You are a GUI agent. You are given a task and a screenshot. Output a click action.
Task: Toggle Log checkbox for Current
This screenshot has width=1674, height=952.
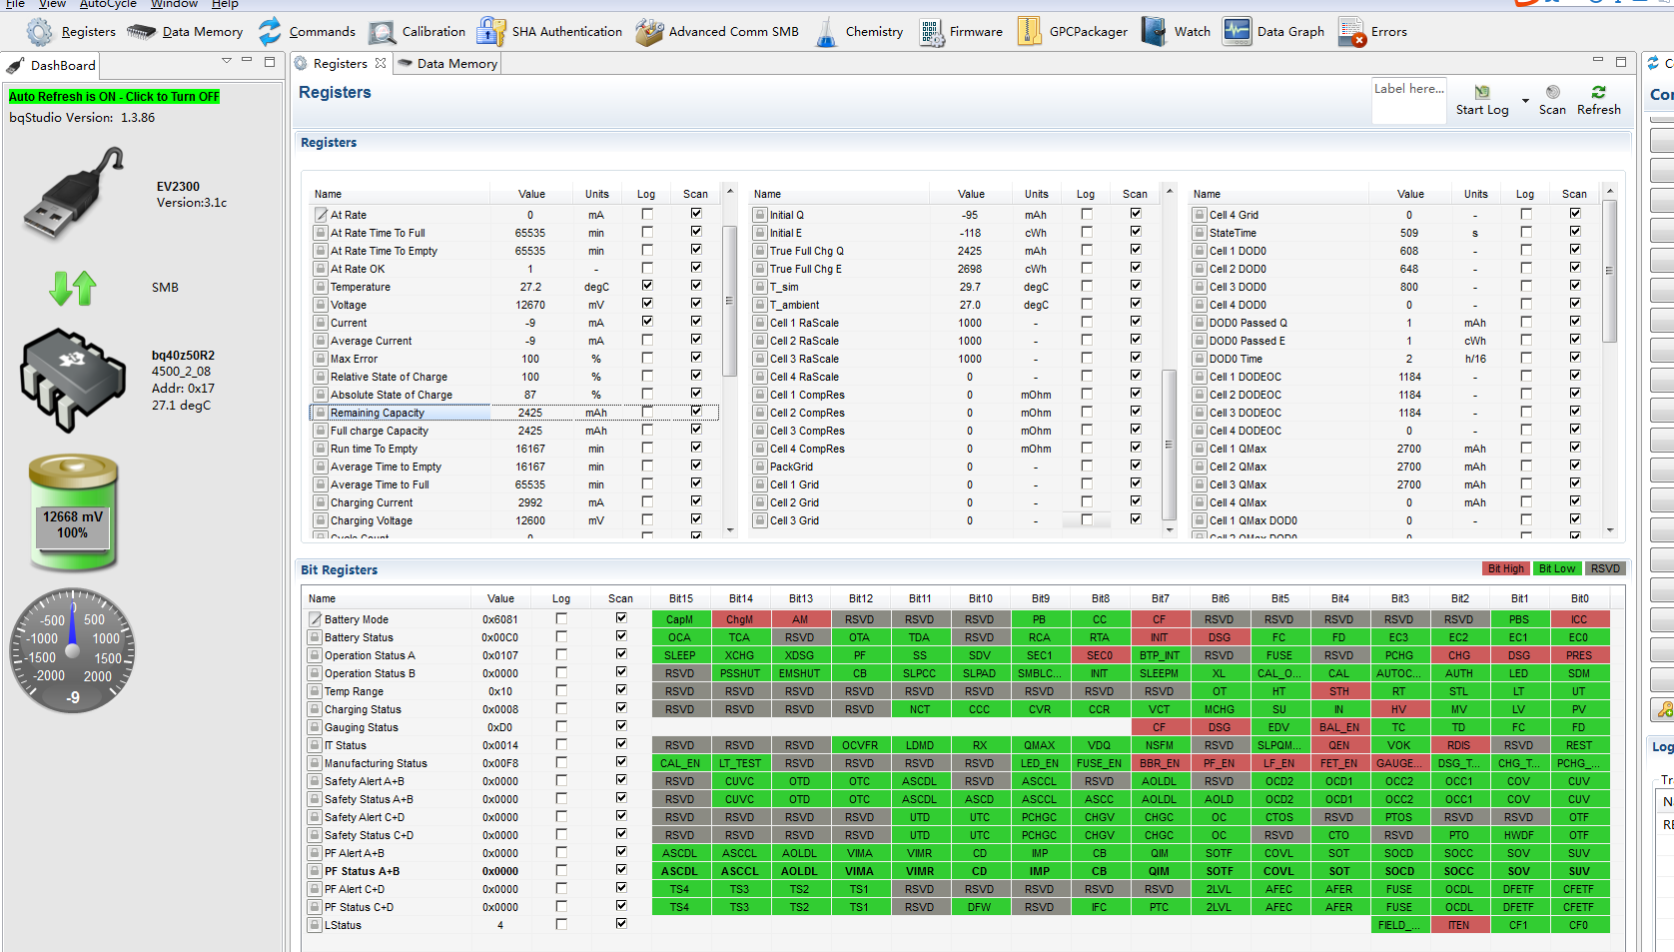pyautogui.click(x=647, y=322)
